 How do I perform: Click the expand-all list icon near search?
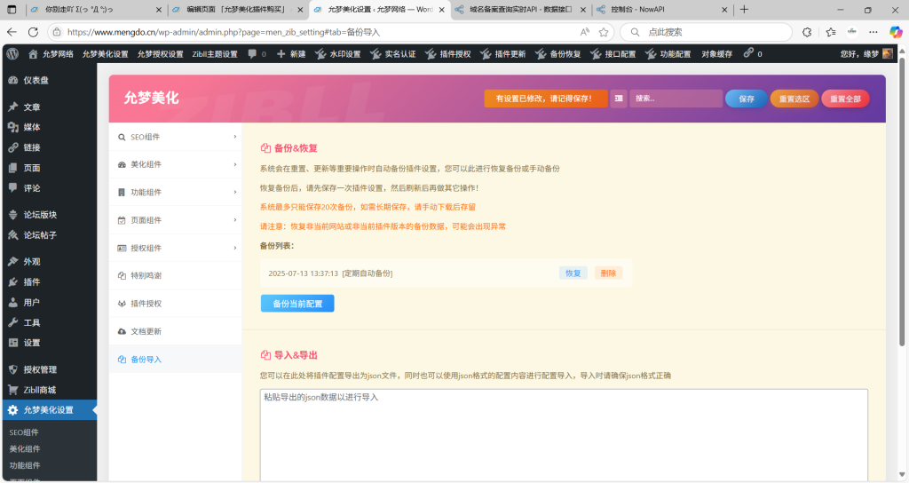point(619,99)
